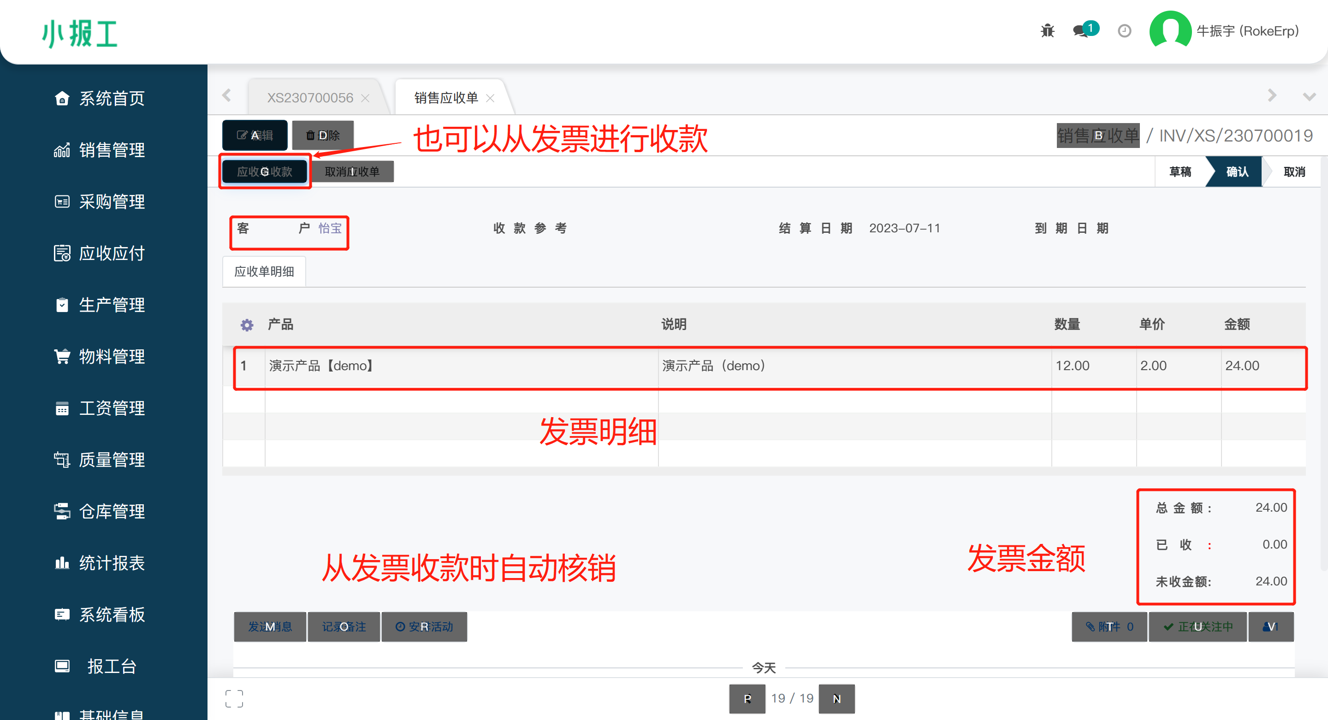The image size is (1328, 720).
Task: Click the fullscreen expand icon at bottom
Action: (x=234, y=699)
